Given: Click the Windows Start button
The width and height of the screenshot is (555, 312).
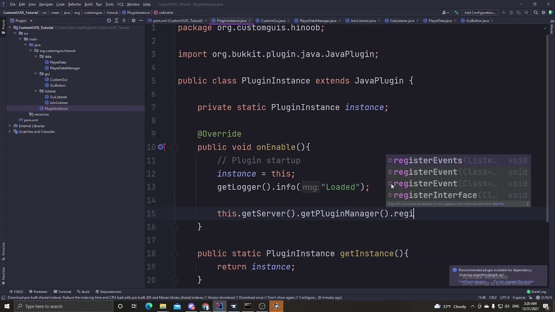Looking at the screenshot, I should pos(7,306).
